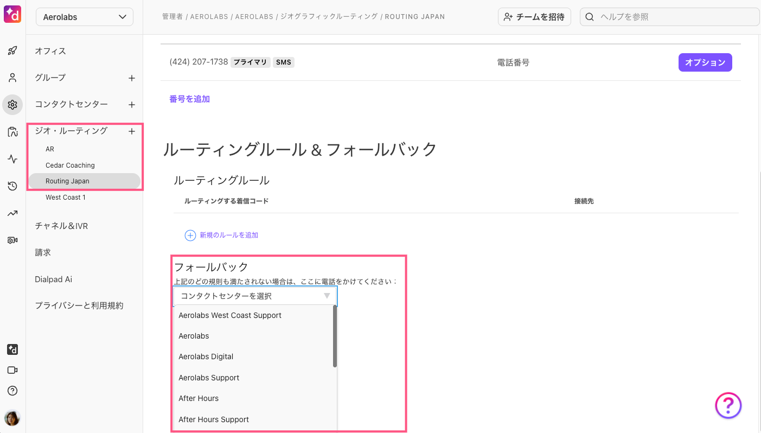The height and width of the screenshot is (433, 761).
Task: Select Routing Japan in sidebar
Action: [x=85, y=181]
